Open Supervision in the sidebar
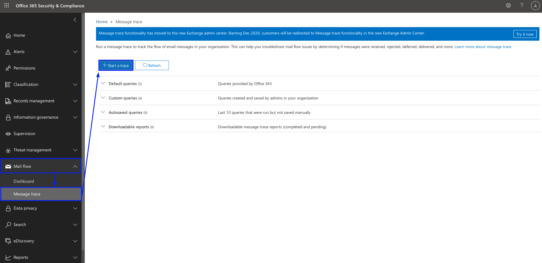 (x=24, y=134)
